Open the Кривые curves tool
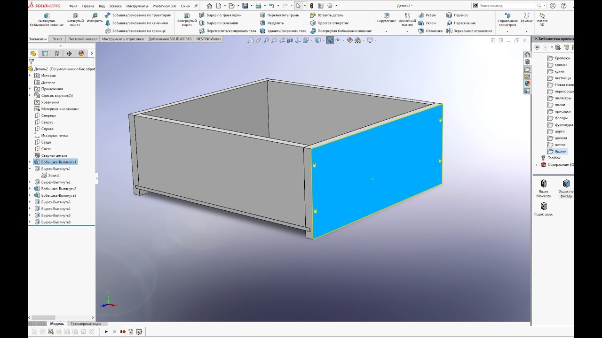 point(527,18)
